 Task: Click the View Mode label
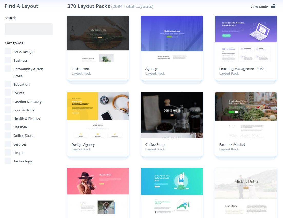[259, 7]
